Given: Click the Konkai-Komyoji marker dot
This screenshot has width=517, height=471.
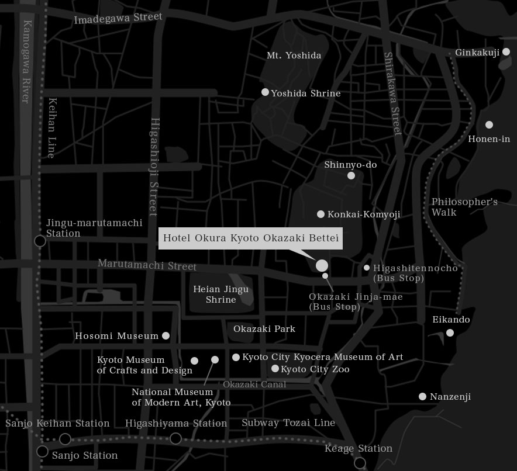Looking at the screenshot, I should coord(320,214).
